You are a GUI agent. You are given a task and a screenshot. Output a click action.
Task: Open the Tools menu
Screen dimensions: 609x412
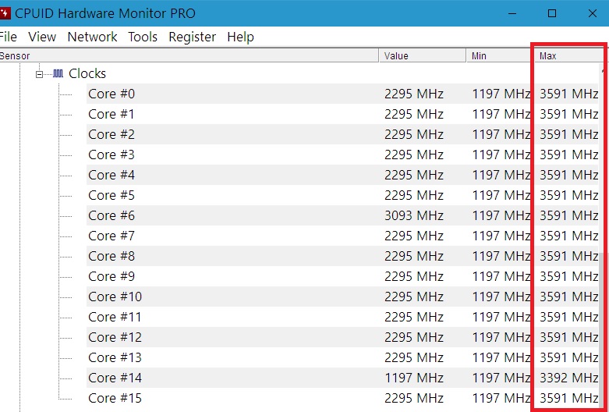tap(143, 37)
